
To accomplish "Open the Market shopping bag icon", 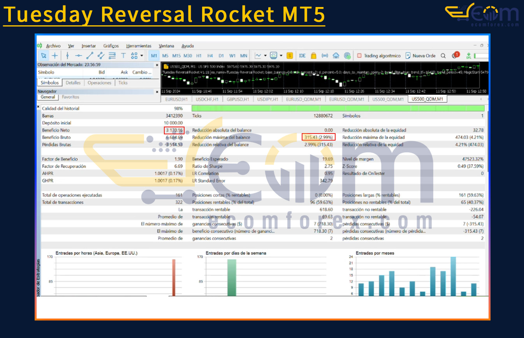I will (313, 56).
